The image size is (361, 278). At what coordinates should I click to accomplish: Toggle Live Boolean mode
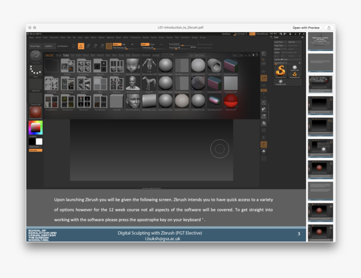click(63, 46)
